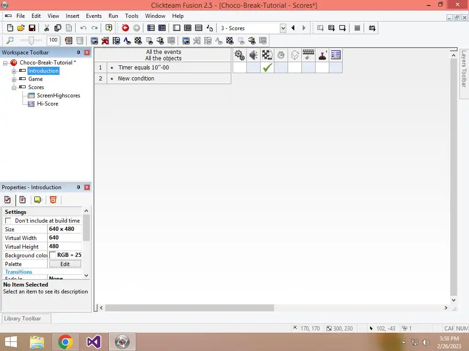Click the Player 1 joystick column icon
This screenshot has width=469, height=351.
coord(322,55)
